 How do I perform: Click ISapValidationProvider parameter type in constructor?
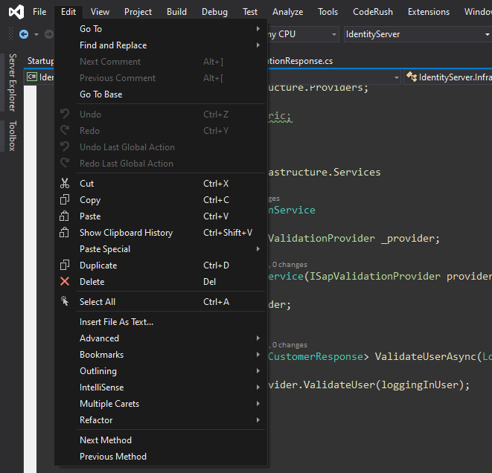coord(374,276)
